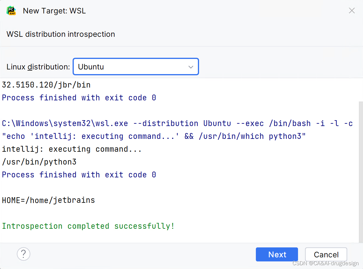The height and width of the screenshot is (269, 363).
Task: Place the caret on the HOME=/home/jetbrains line
Action: point(49,200)
